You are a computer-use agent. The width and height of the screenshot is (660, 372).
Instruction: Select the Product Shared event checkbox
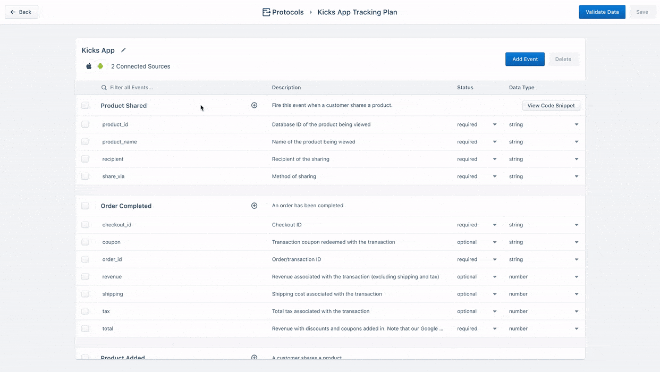85,105
